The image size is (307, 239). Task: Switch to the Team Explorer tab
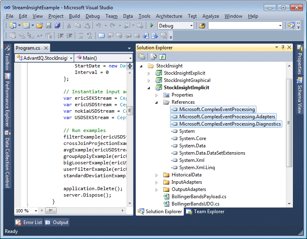coord(205,212)
